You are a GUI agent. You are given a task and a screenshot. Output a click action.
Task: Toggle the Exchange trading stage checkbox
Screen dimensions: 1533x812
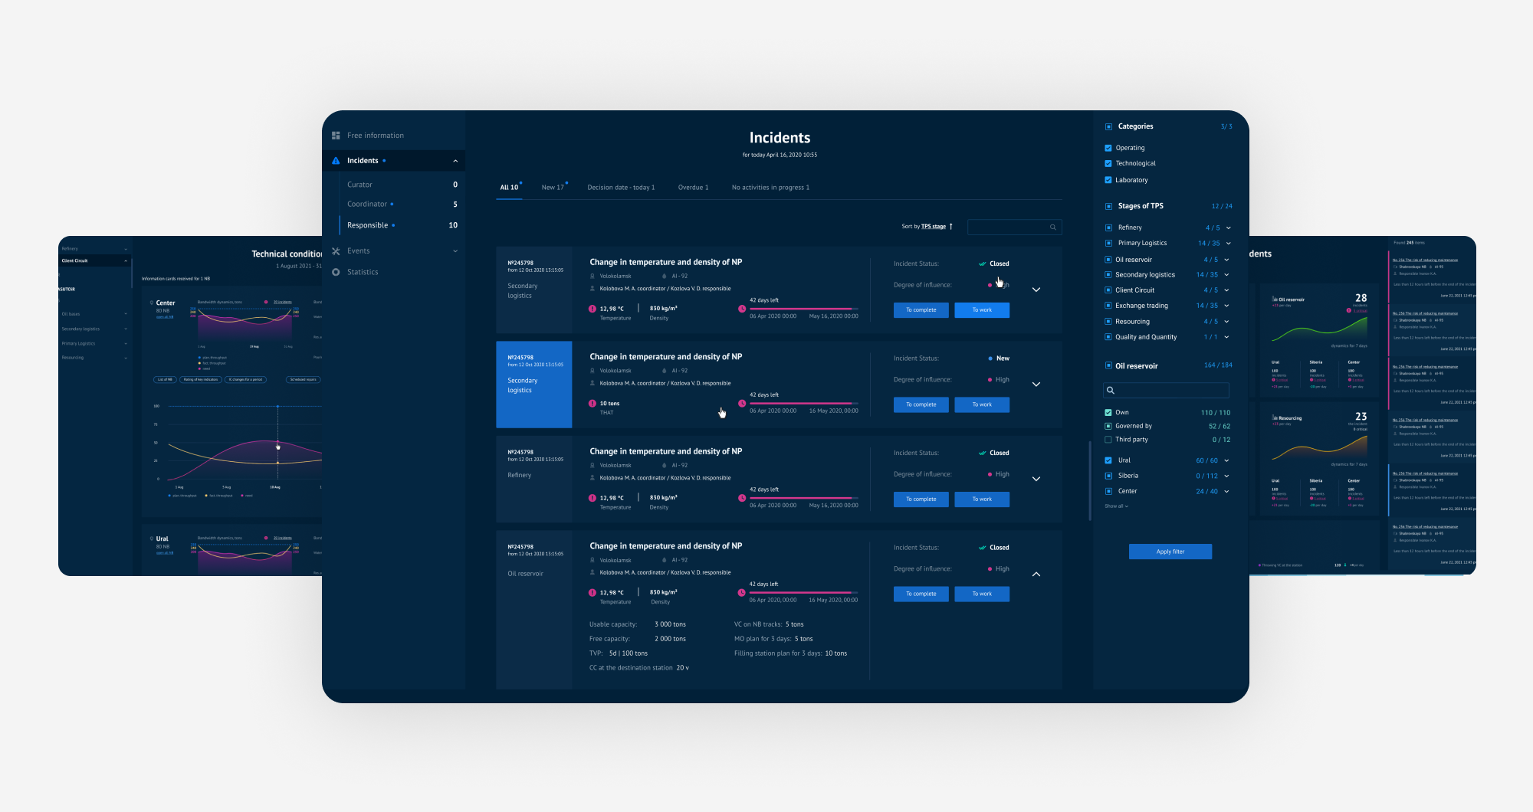click(x=1108, y=306)
